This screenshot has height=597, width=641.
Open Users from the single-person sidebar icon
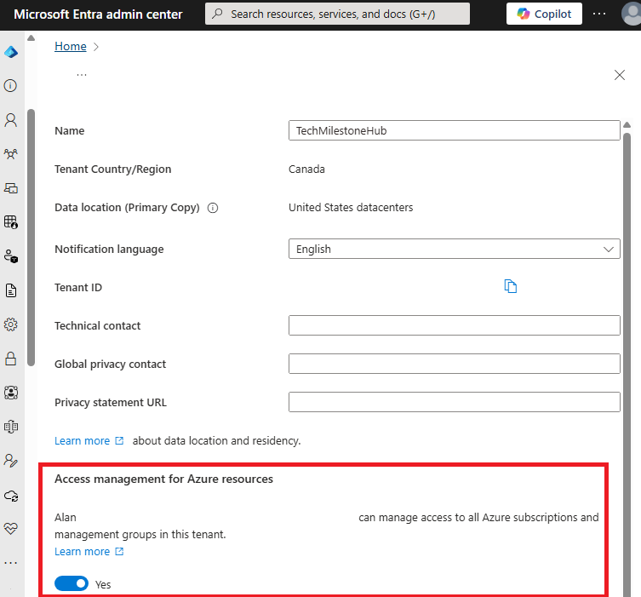pyautogui.click(x=10, y=120)
